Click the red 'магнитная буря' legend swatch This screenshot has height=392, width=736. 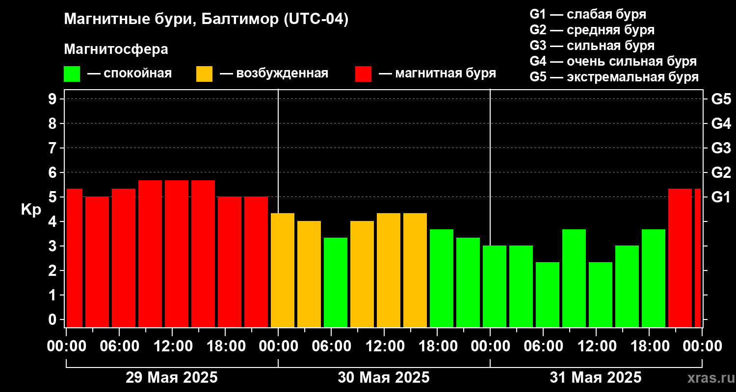tap(363, 74)
